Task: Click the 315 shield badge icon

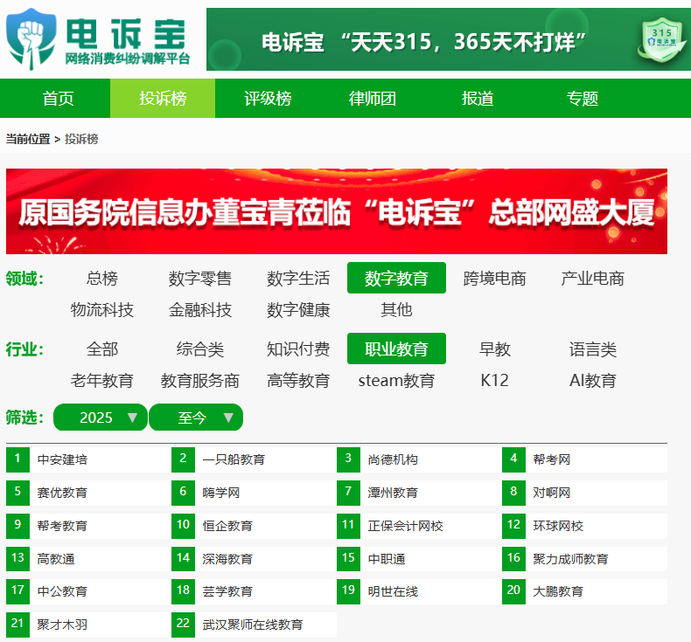Action: pyautogui.click(x=660, y=39)
